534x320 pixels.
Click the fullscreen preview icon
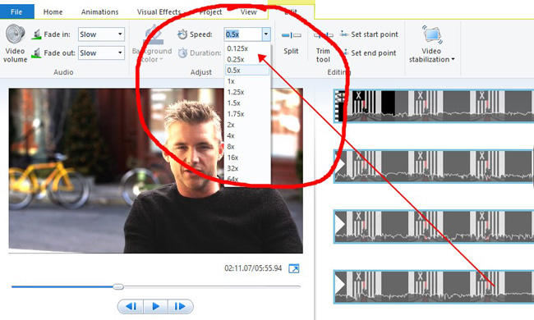click(294, 268)
